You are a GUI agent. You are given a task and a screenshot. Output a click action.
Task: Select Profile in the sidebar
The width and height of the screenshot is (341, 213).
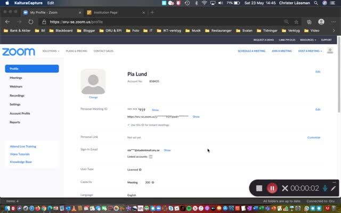[32, 69]
